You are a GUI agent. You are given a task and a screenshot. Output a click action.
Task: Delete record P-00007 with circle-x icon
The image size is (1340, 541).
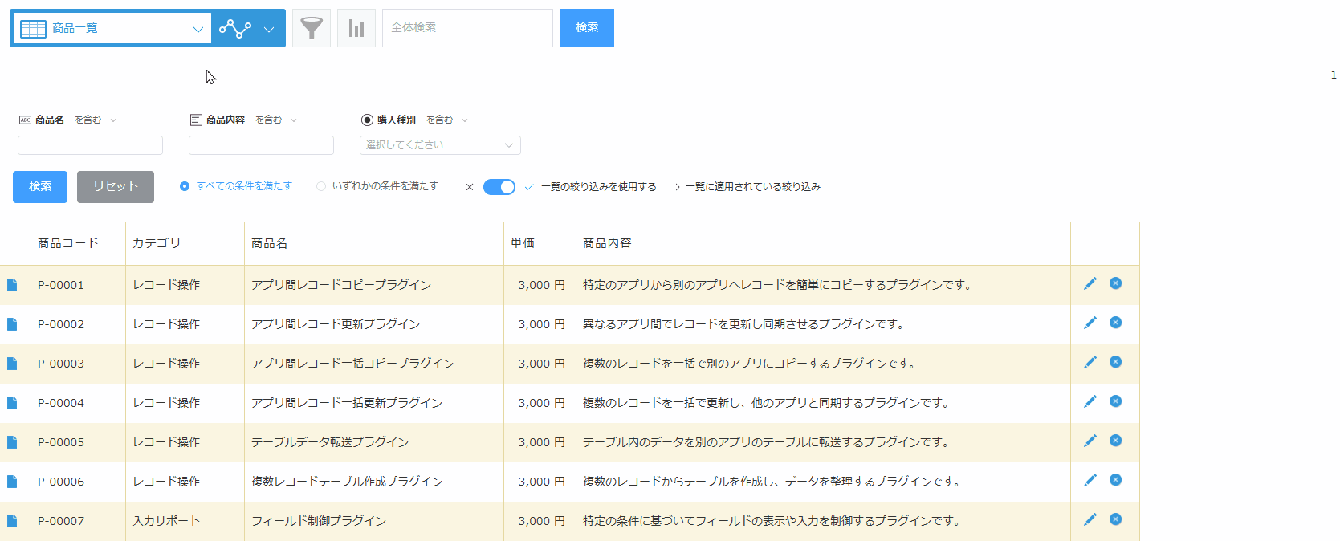point(1115,519)
